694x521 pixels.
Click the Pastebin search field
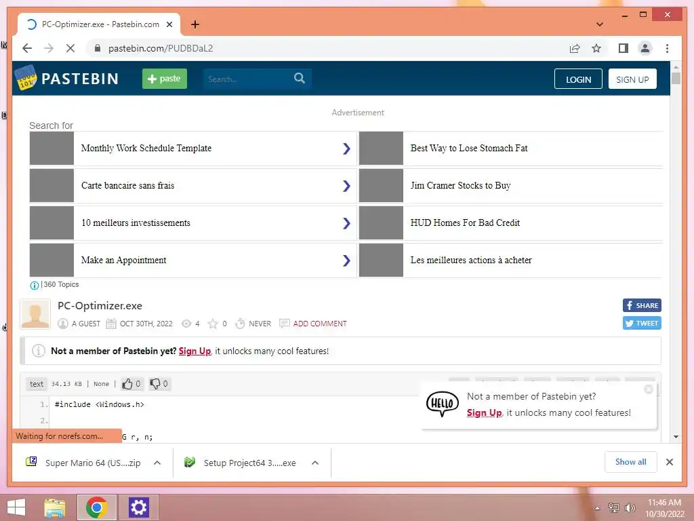tap(248, 79)
